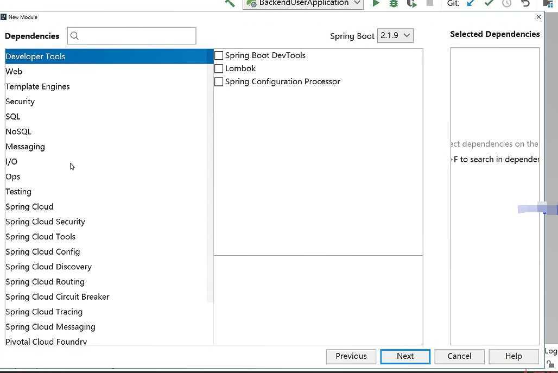Click Git update project arrow icon

pyautogui.click(x=471, y=3)
